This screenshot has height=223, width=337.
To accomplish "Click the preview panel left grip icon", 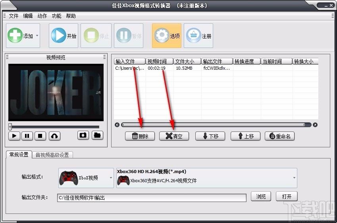I will click(x=8, y=57).
